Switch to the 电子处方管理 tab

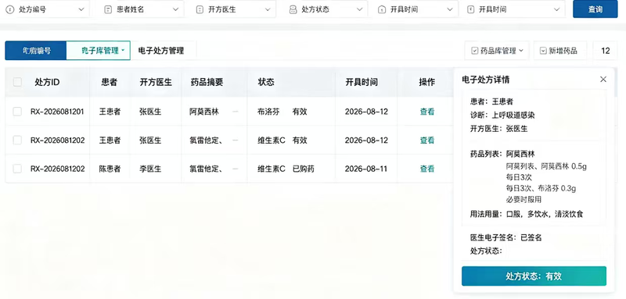(161, 51)
